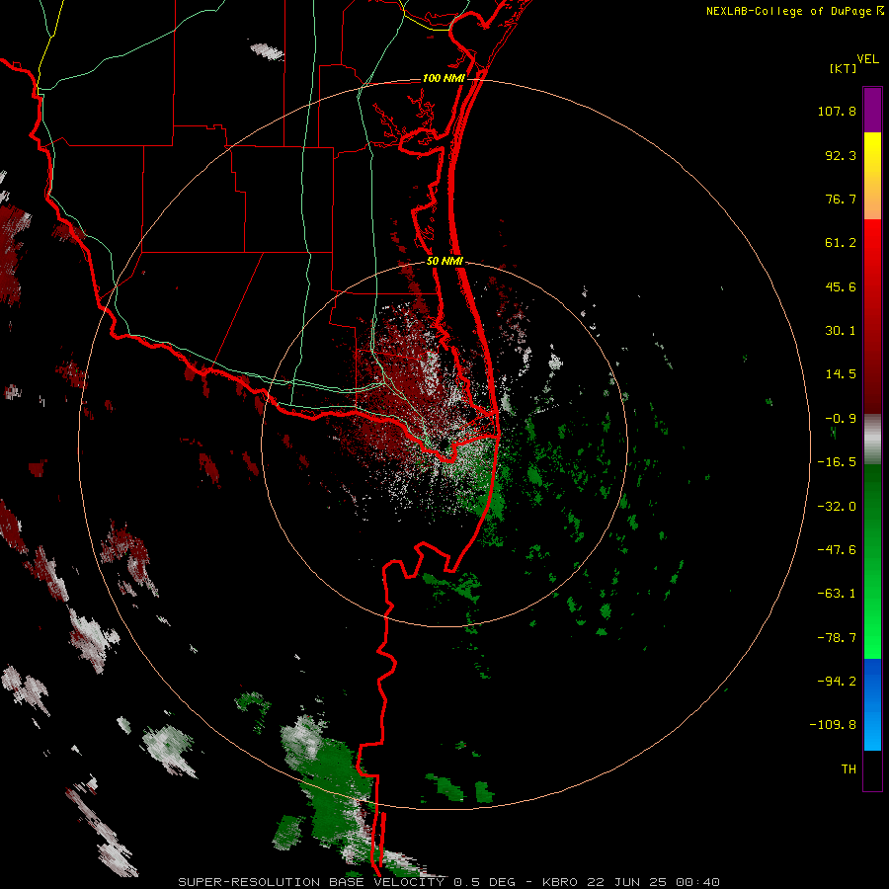
Task: Pick the blue segment of the color bar
Action: coord(872,704)
